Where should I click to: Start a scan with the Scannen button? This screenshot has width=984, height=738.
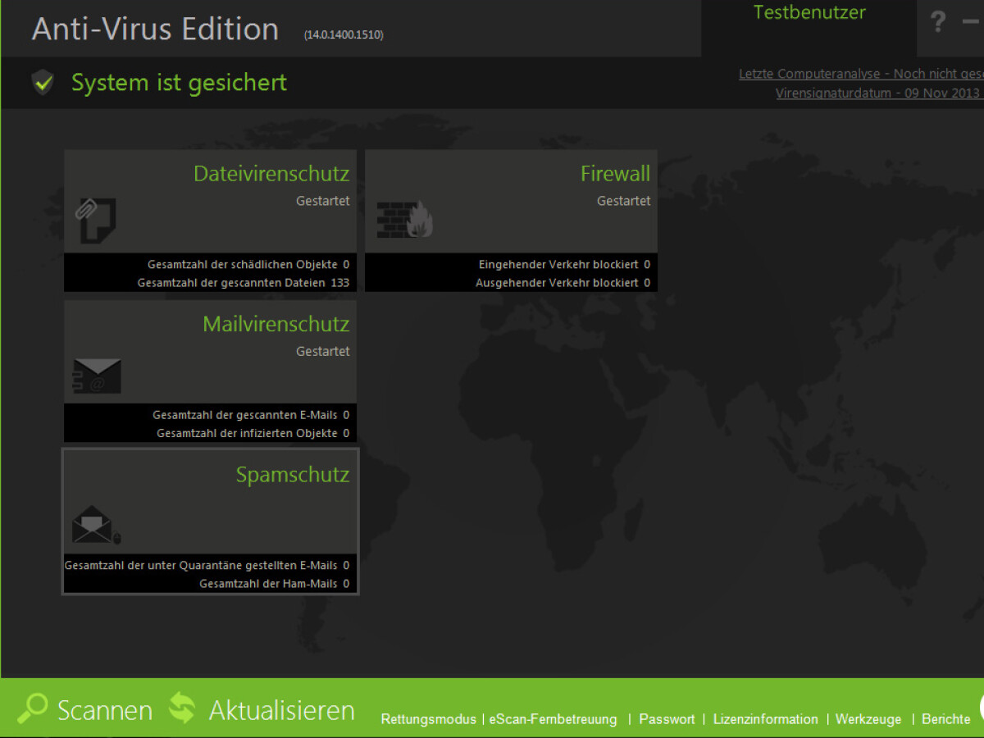point(105,708)
